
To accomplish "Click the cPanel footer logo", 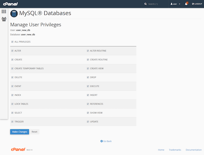I will [x=17, y=150].
